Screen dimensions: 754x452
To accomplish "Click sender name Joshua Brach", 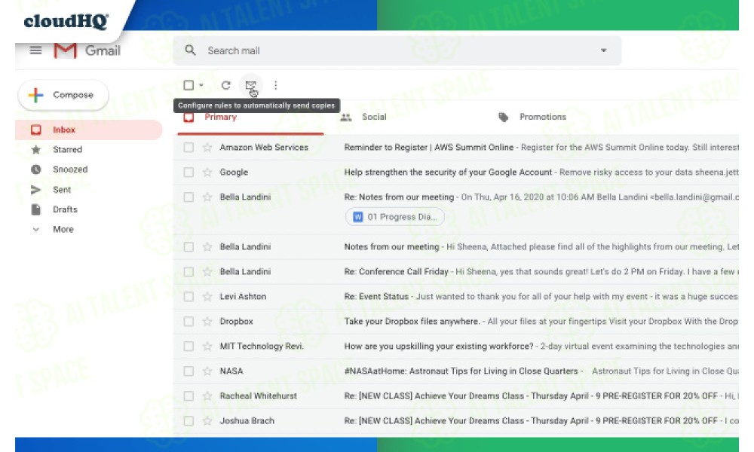I will pyautogui.click(x=247, y=421).
